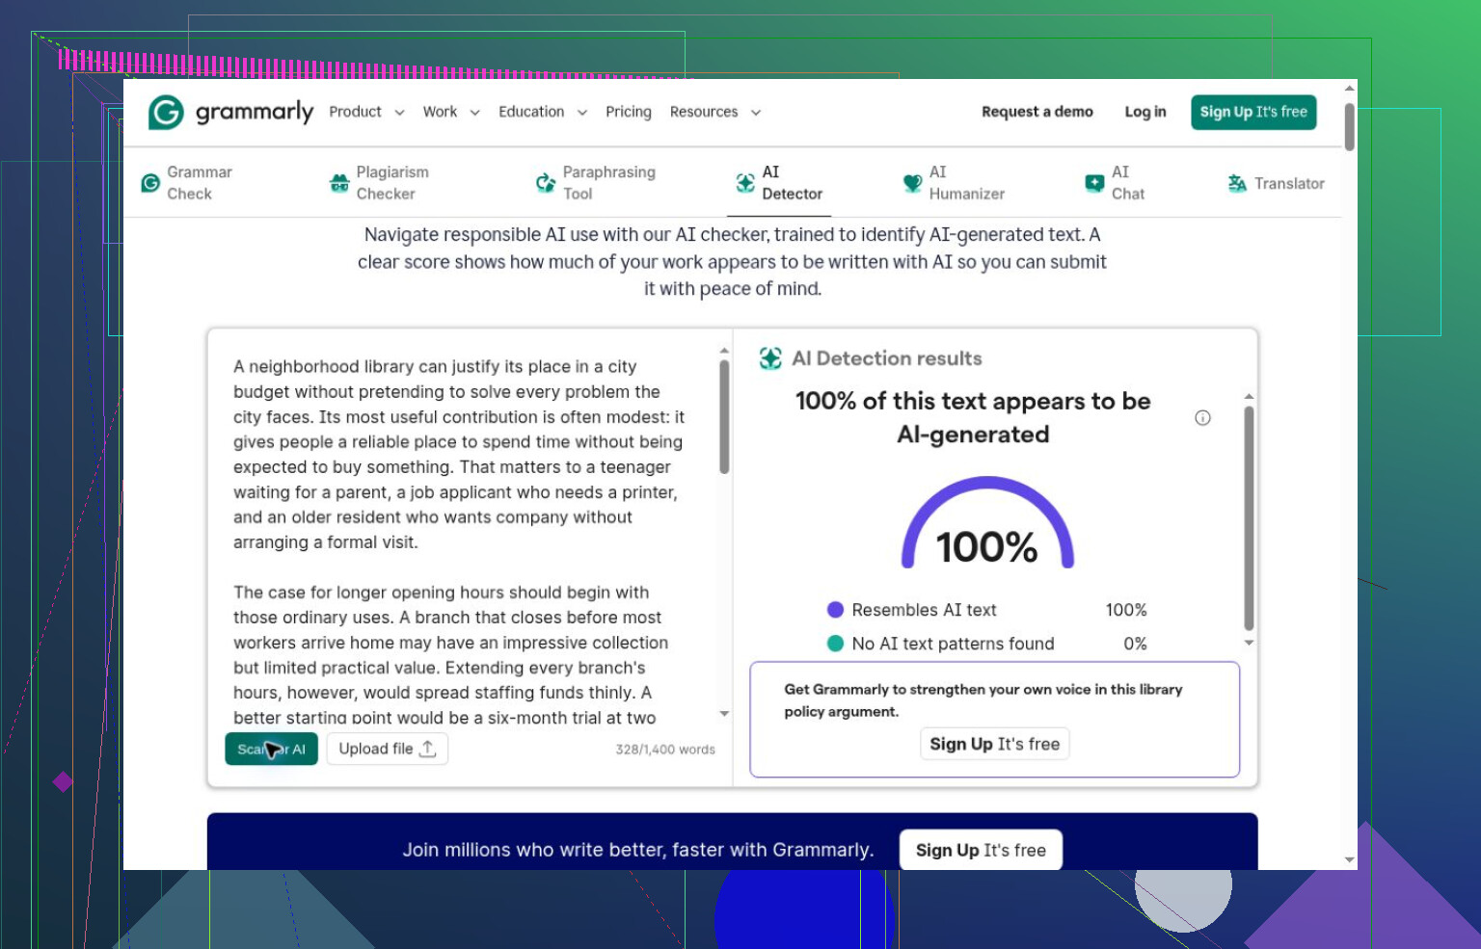Open the Translator icon
The width and height of the screenshot is (1481, 949).
pyautogui.click(x=1237, y=183)
